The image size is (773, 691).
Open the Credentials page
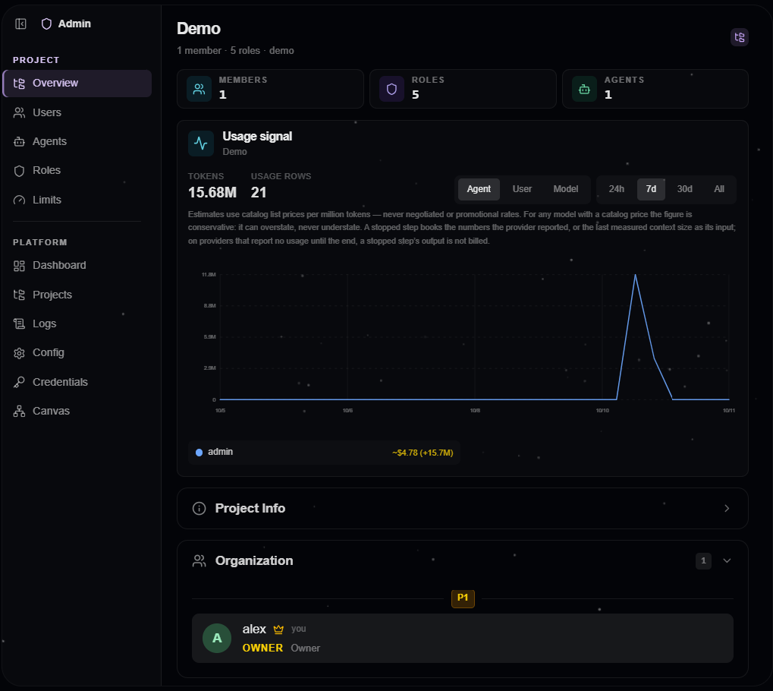77,382
